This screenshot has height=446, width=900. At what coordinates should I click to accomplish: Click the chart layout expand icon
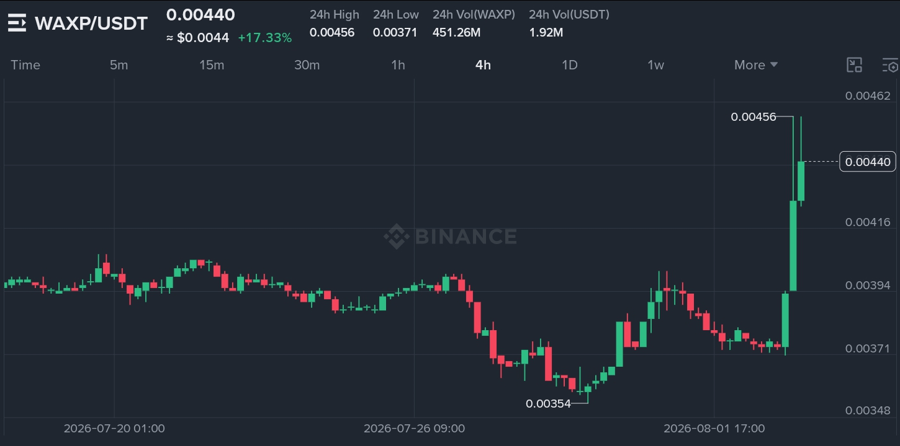tap(855, 65)
